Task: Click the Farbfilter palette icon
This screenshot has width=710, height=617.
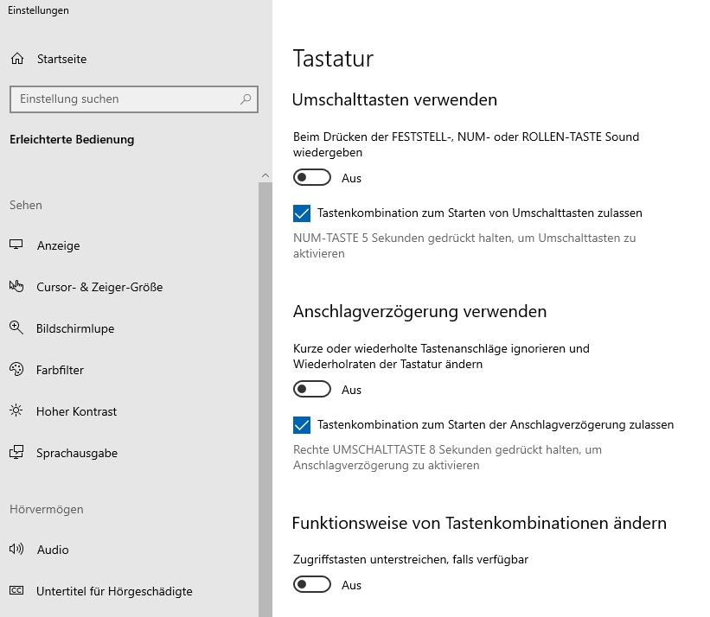Action: [16, 369]
